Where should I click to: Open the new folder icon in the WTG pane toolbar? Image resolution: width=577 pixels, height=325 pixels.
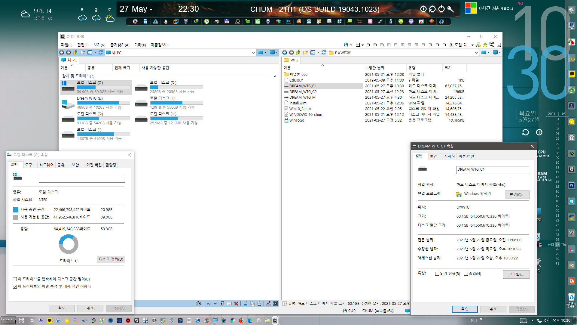pyautogui.click(x=305, y=53)
